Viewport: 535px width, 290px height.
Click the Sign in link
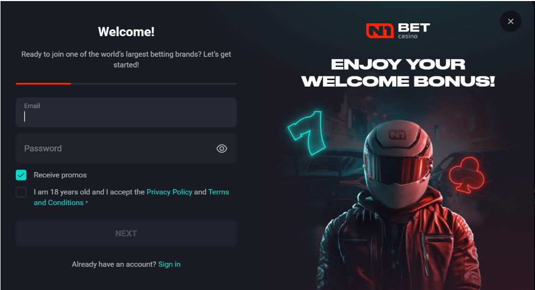pos(169,265)
